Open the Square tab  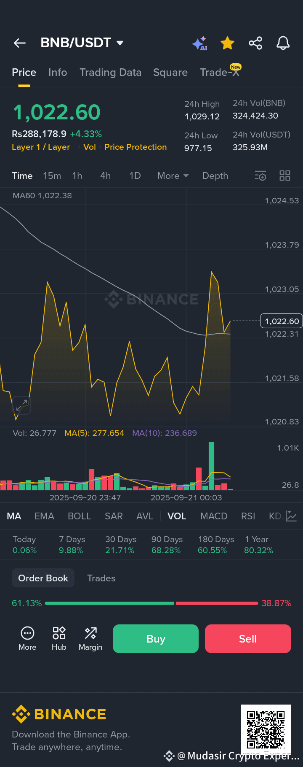(x=170, y=73)
